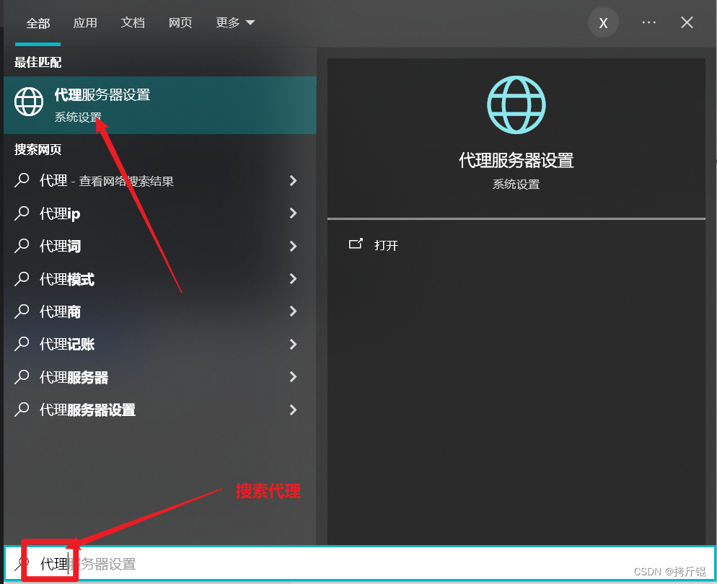The image size is (717, 584).
Task: Click search icon beside 代理服务器 suggestion
Action: point(22,377)
